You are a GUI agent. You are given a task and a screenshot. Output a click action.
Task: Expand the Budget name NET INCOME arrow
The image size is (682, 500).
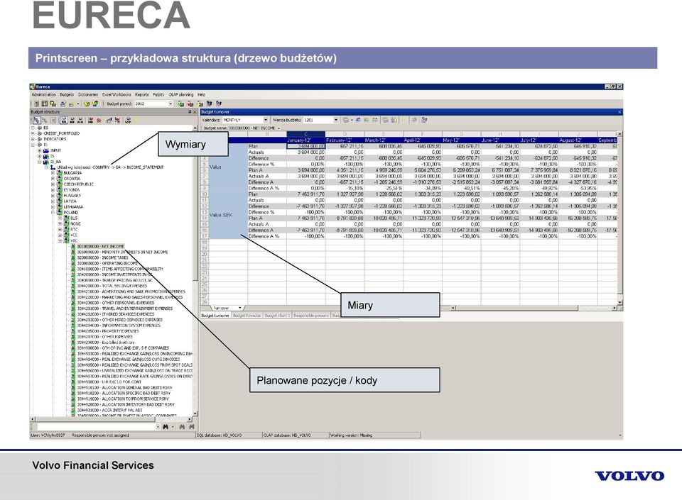(278, 128)
